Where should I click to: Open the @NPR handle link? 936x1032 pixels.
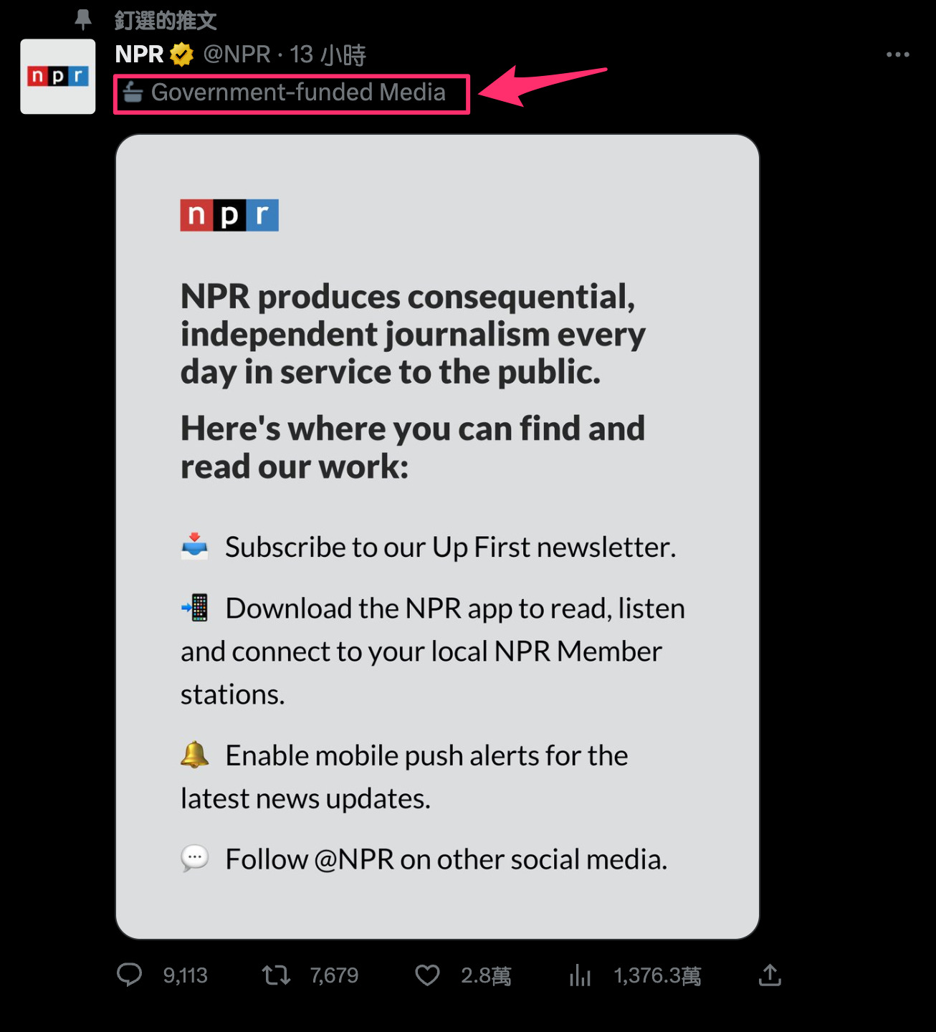(237, 54)
